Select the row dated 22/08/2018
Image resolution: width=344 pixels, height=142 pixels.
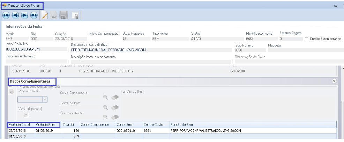172,130
